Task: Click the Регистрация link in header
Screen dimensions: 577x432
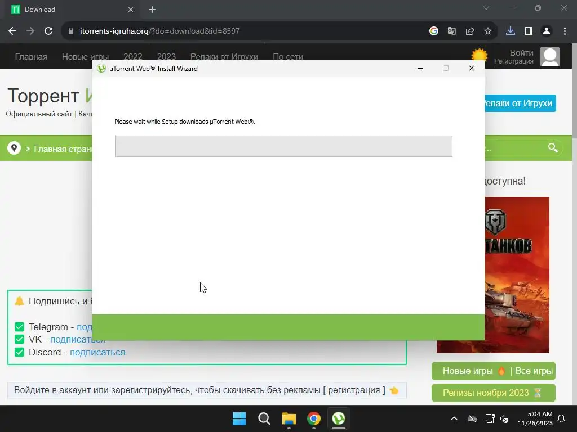Action: 514,61
